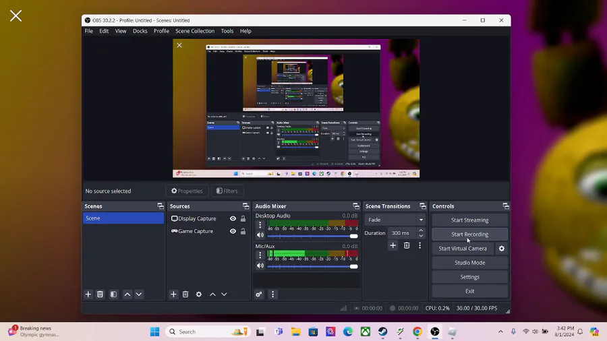Viewport: 607px width, 341px height.
Task: Open the Docks menu
Action: [x=140, y=31]
